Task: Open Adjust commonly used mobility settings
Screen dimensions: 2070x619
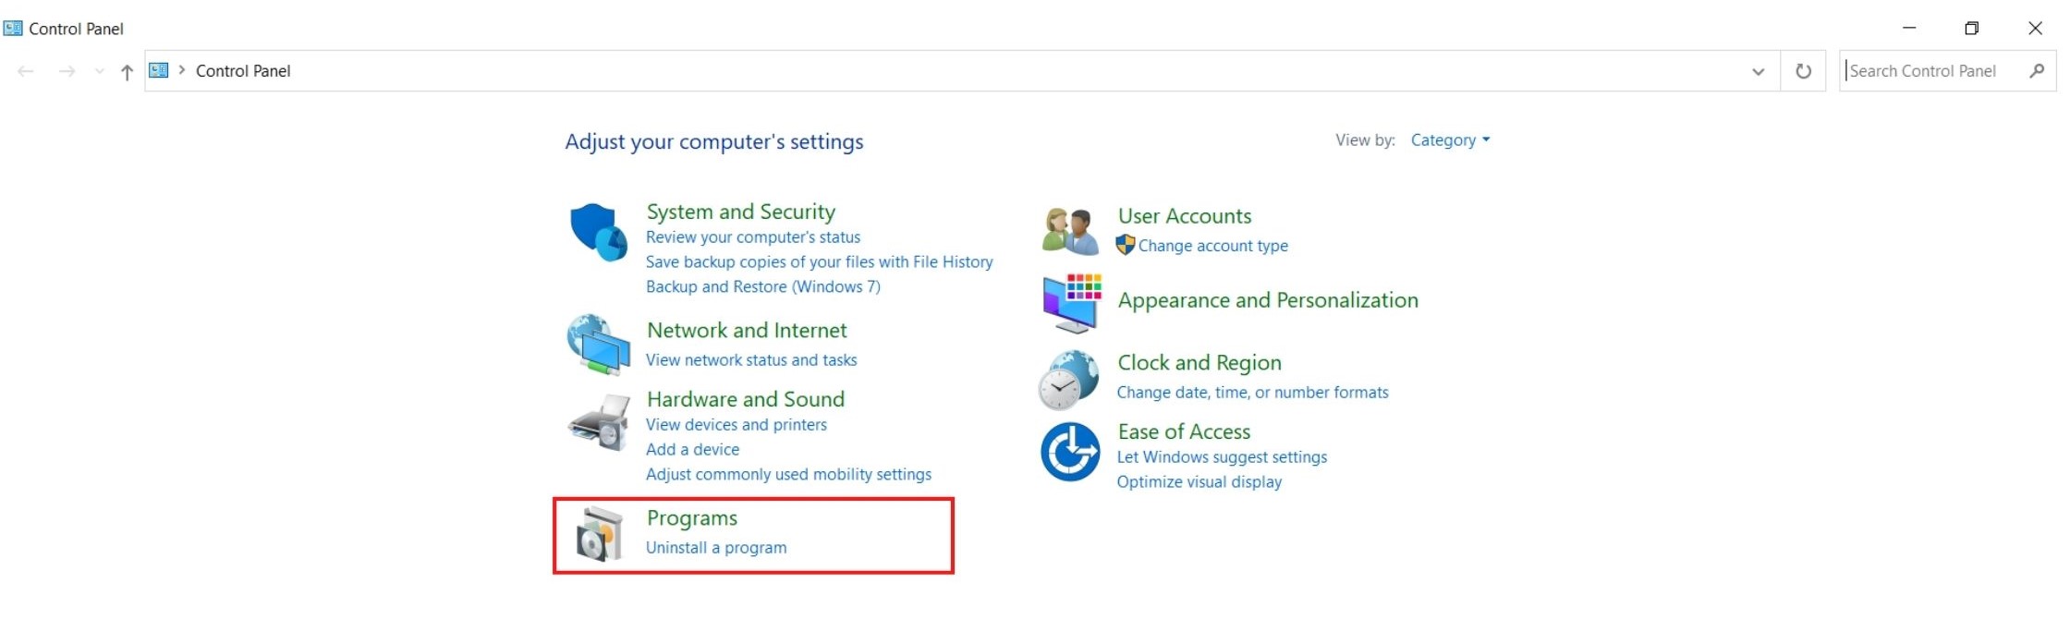Action: [x=788, y=475]
